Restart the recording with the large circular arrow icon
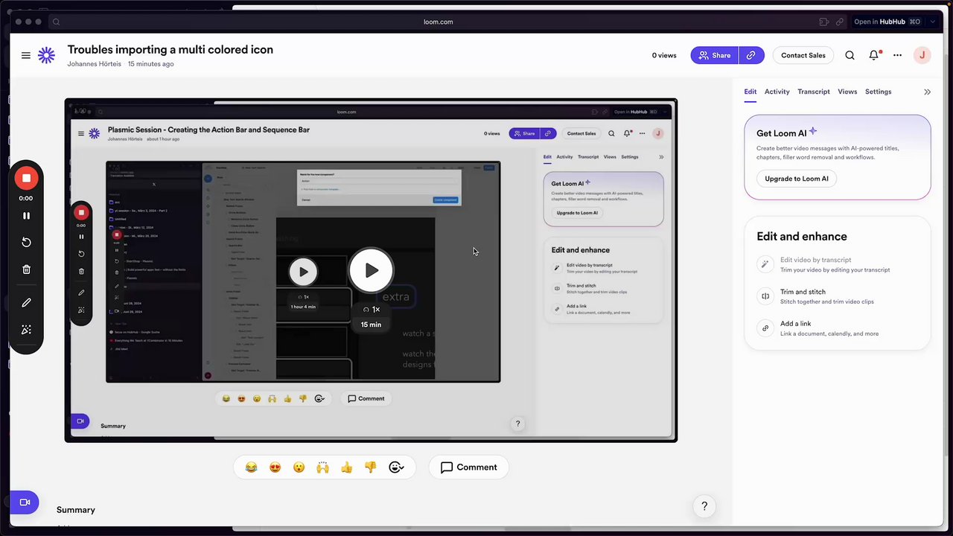Viewport: 953px width, 536px height. (x=26, y=242)
